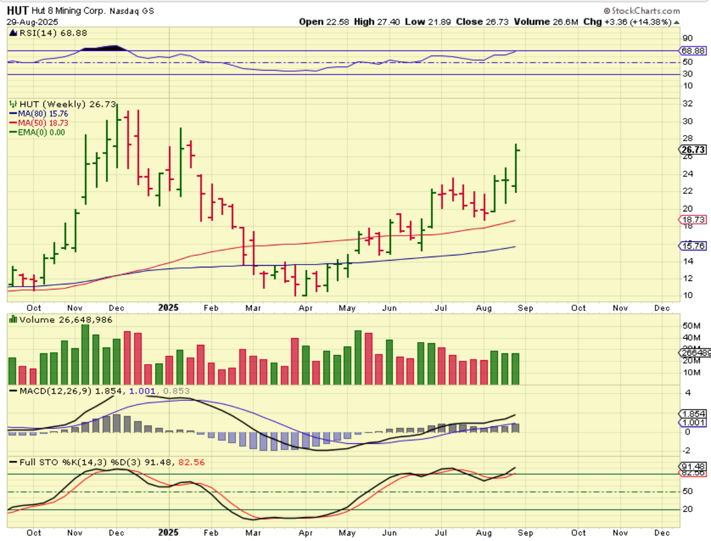
Task: Click the grey 0.853 histogram value in MACD label
Action: tap(176, 391)
